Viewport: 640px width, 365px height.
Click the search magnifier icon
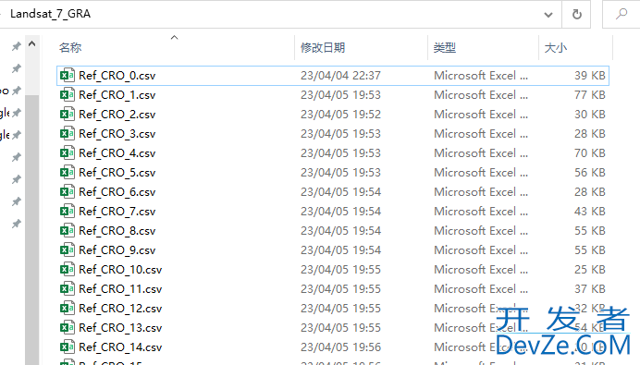point(622,14)
